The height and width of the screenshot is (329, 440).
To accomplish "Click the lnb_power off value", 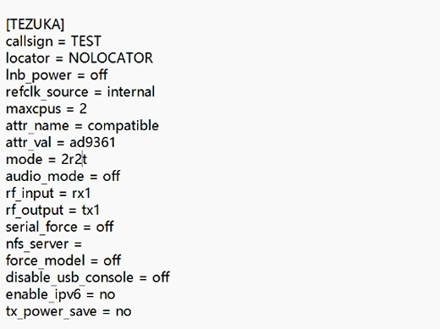I will pos(99,74).
